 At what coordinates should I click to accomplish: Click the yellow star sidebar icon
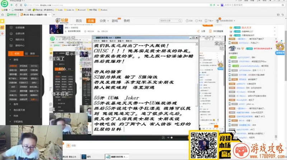tap(2, 21)
